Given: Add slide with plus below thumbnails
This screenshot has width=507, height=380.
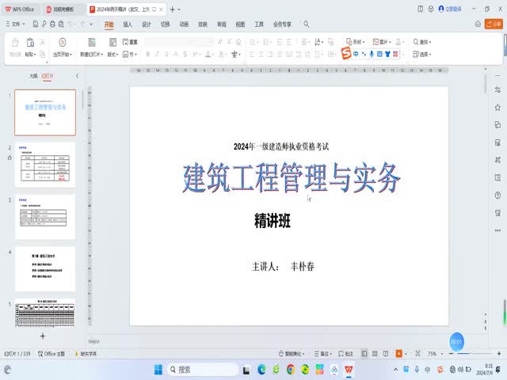Looking at the screenshot, I should tap(43, 336).
